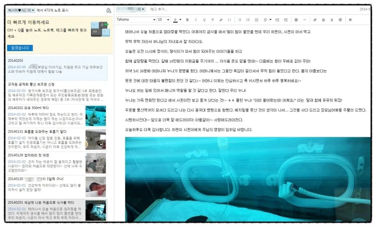The image size is (376, 227).
Task: Click the thumbnail of note '20140129 엄마와의 첫 대면'
Action: pos(96,163)
